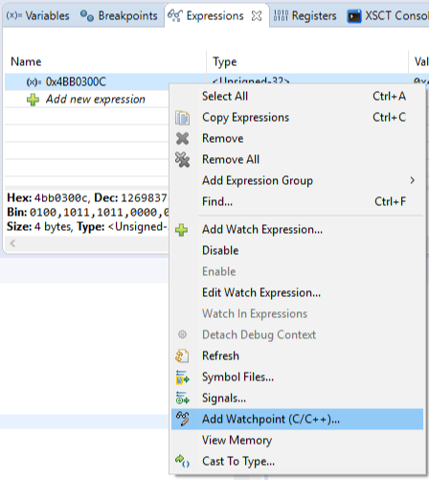429x480 pixels.
Task: Choose Remove from context menu
Action: pos(297,138)
